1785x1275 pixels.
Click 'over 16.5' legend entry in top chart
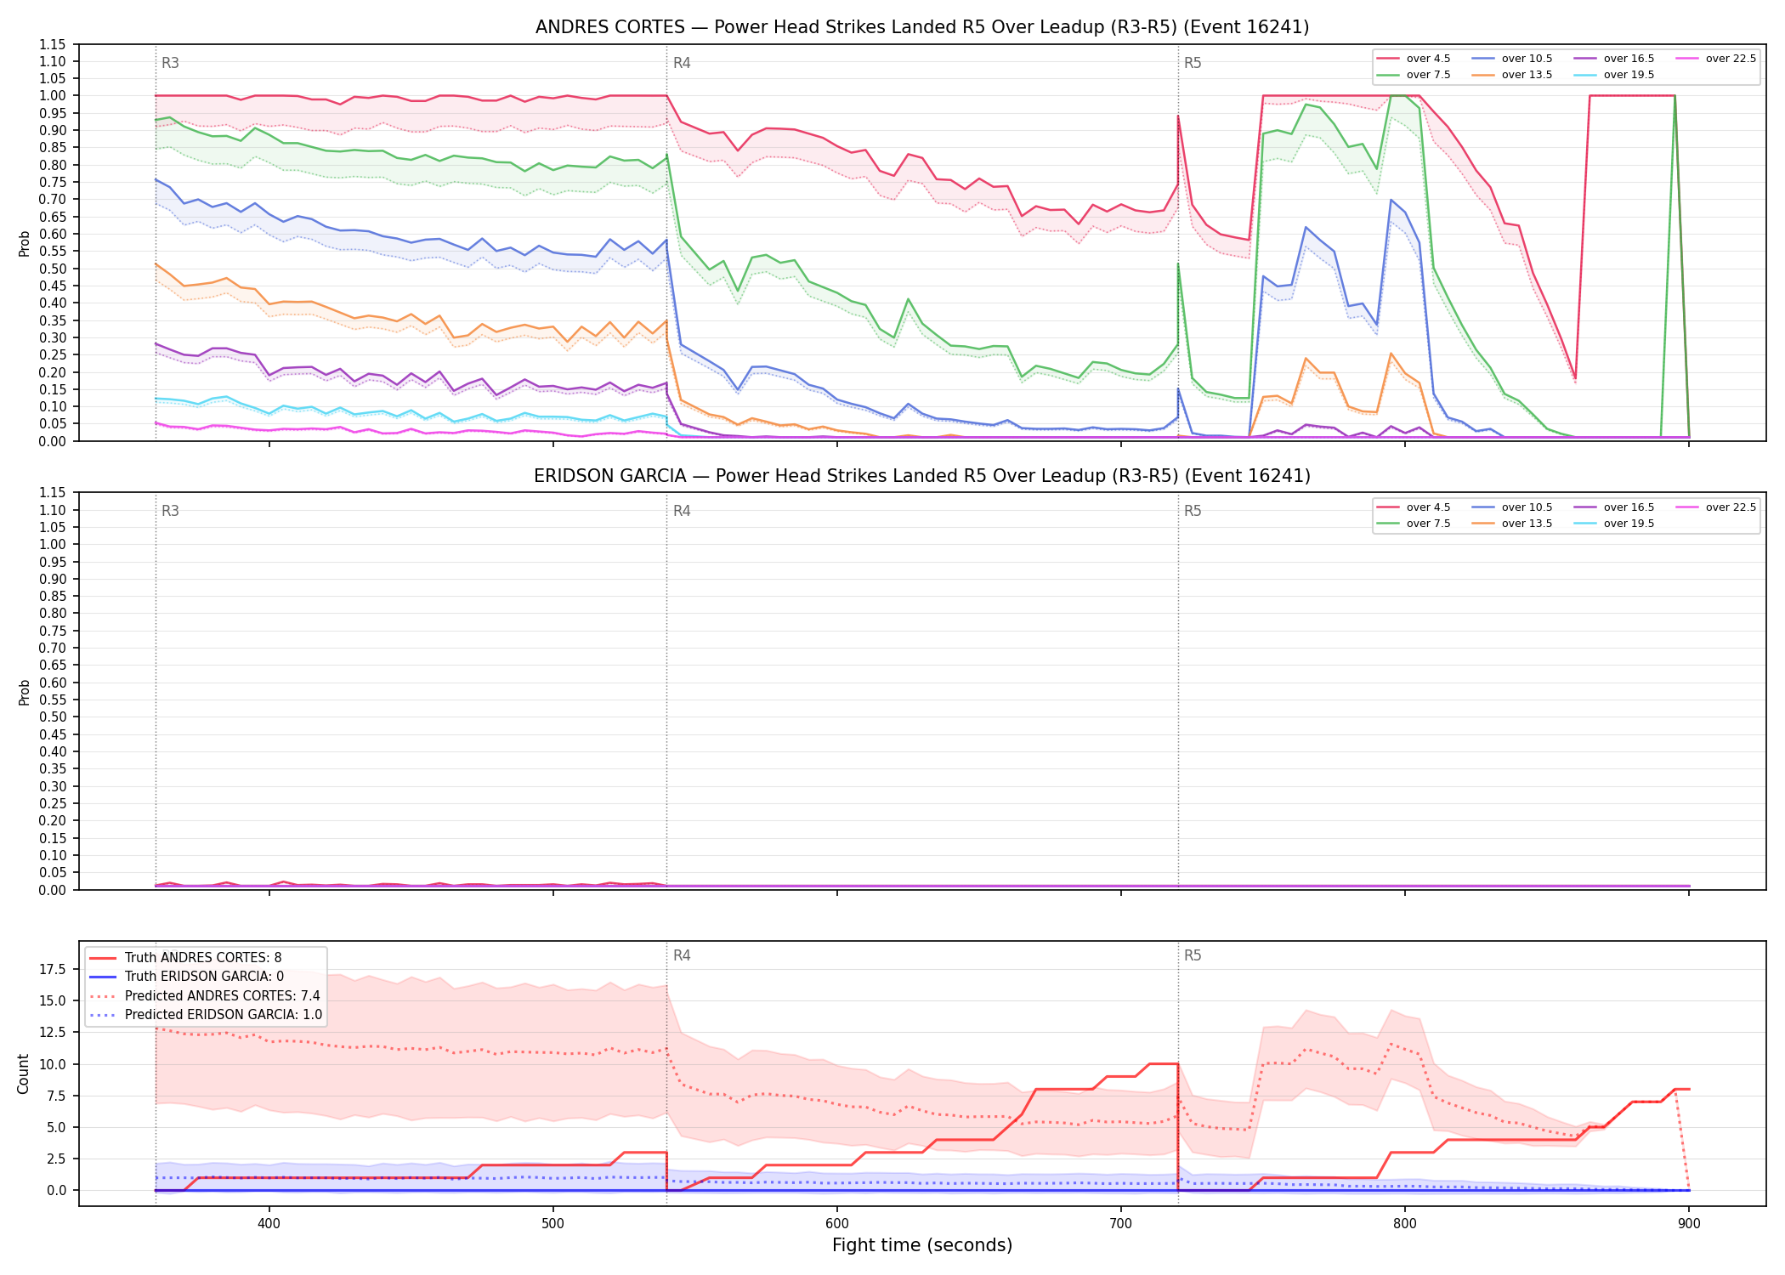tap(1614, 59)
